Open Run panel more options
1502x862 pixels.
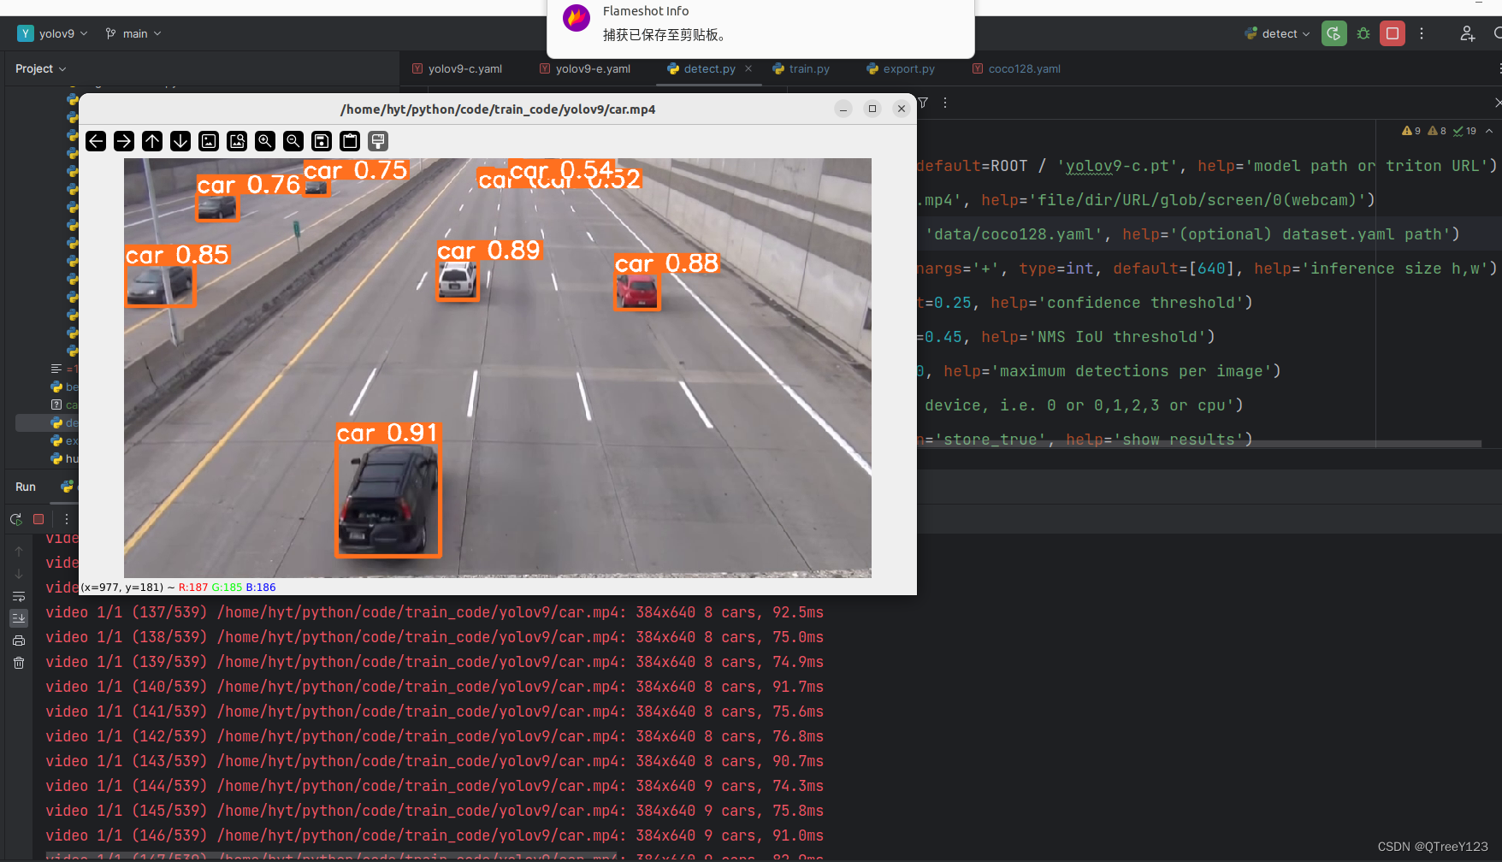tap(67, 519)
